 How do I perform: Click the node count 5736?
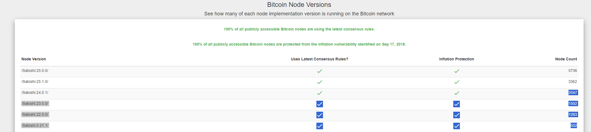pos(573,71)
